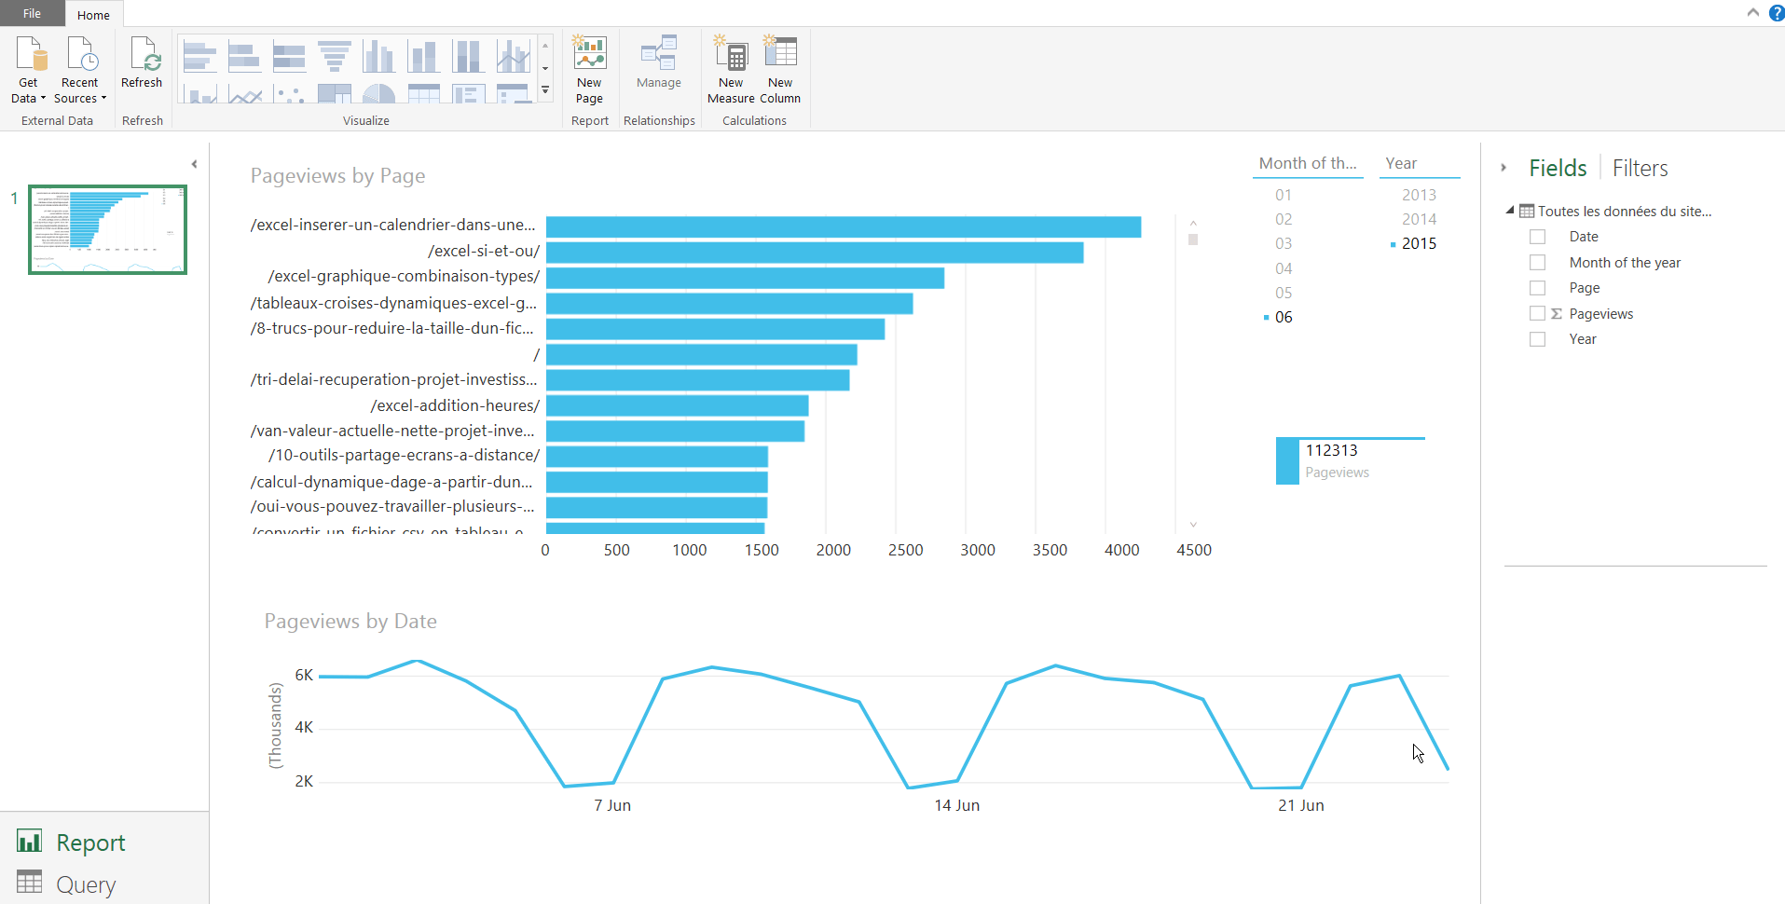Open the help question mark icon
1785x904 pixels.
click(1777, 13)
